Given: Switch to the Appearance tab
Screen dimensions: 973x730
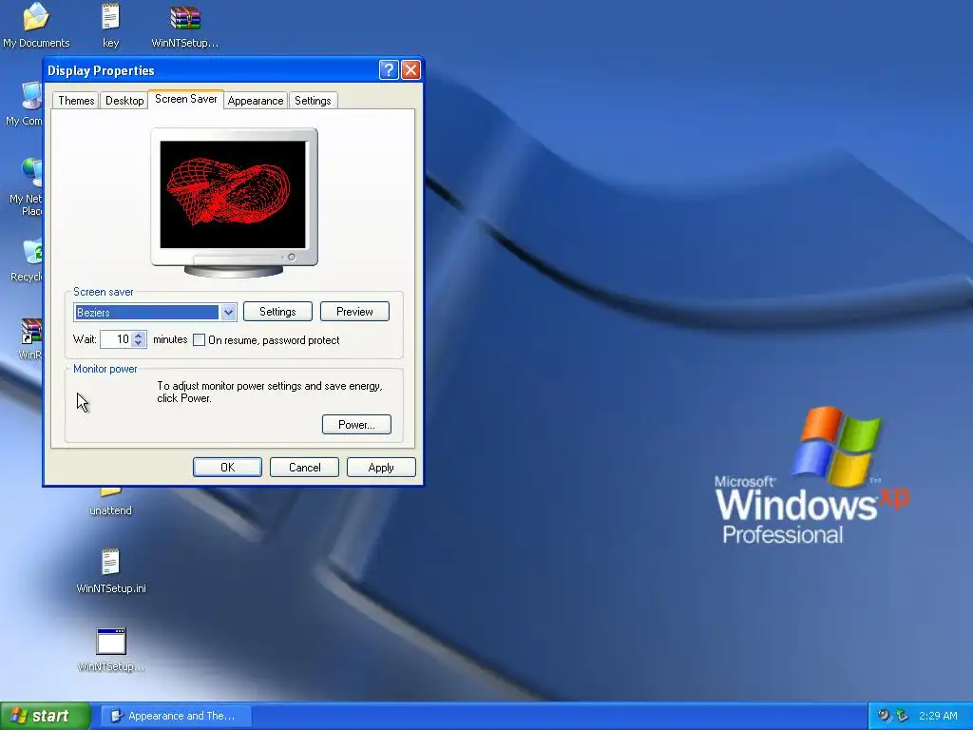Looking at the screenshot, I should point(255,101).
